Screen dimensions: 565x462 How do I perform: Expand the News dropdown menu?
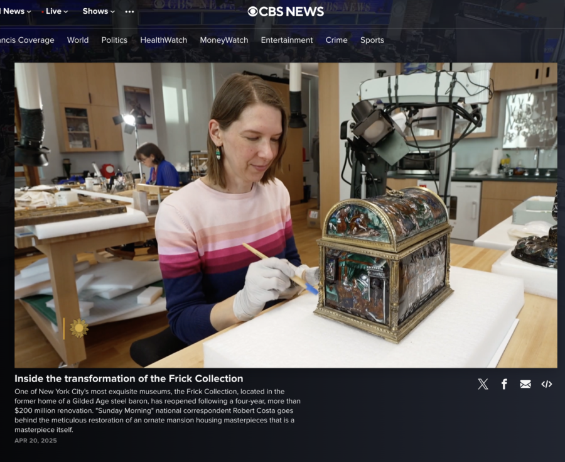click(16, 11)
